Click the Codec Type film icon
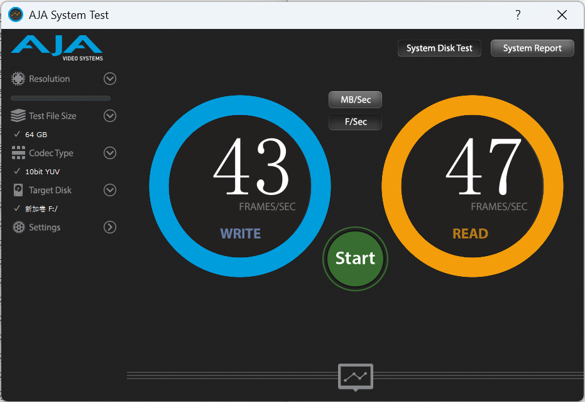The height and width of the screenshot is (402, 585). [x=18, y=153]
